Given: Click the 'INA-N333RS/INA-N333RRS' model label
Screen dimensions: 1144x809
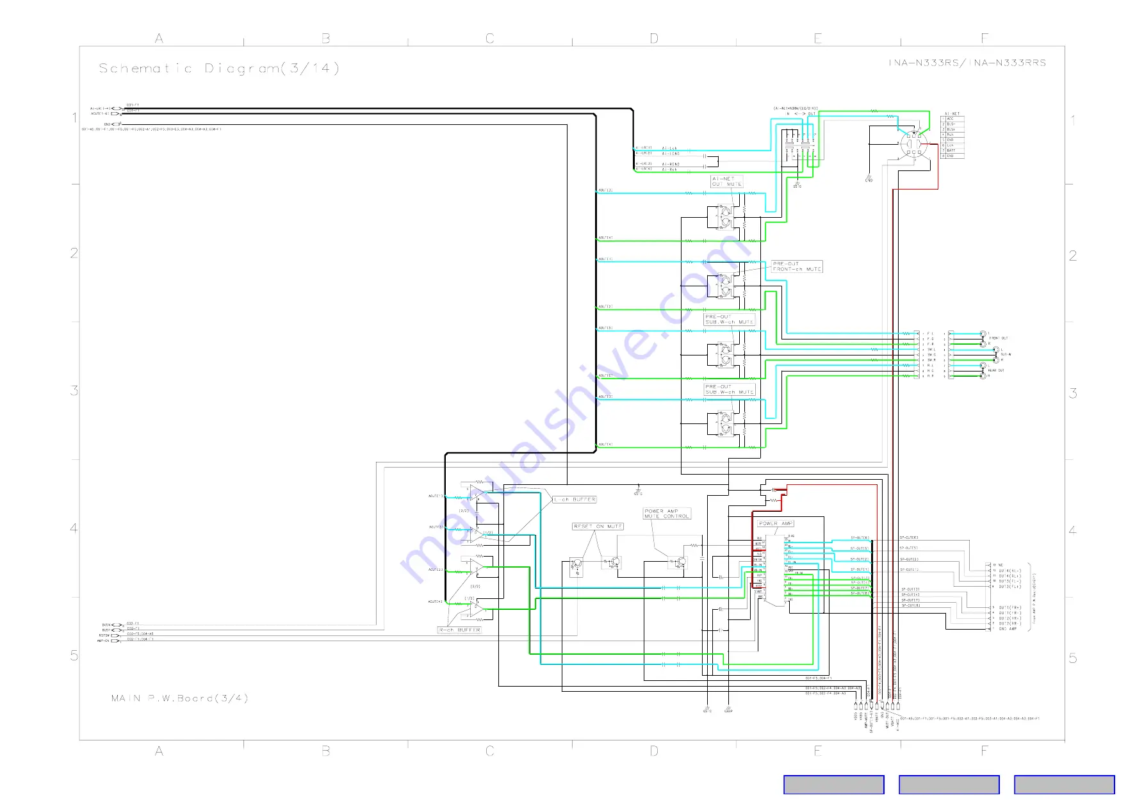Looking at the screenshot, I should point(967,63).
